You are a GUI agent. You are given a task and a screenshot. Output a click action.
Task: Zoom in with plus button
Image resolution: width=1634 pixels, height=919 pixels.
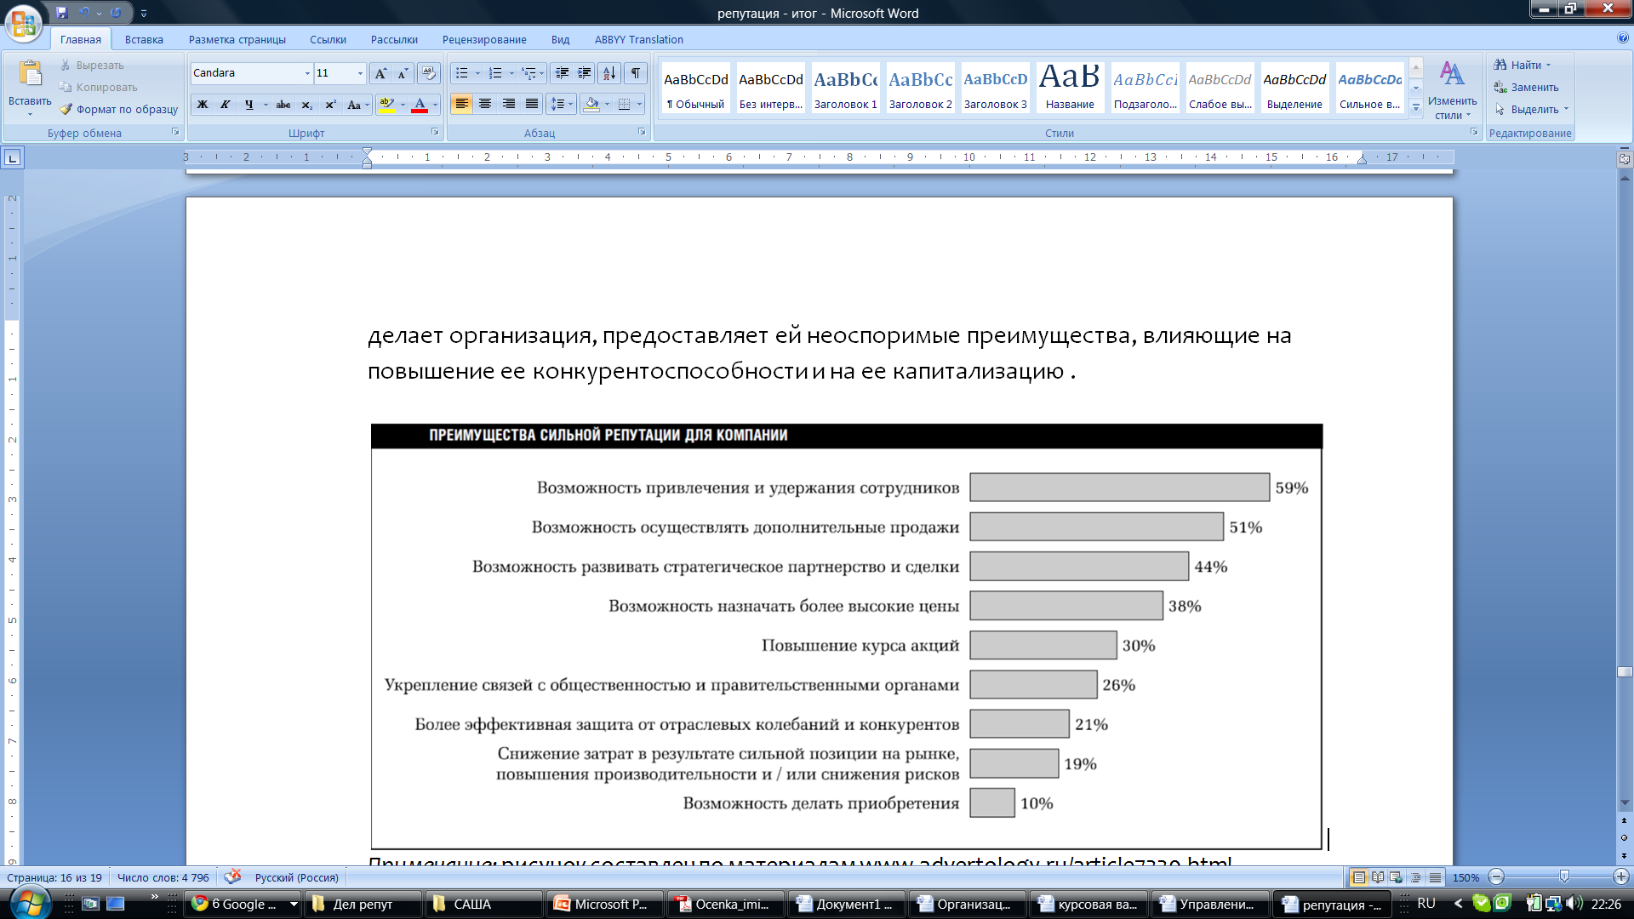tap(1620, 877)
